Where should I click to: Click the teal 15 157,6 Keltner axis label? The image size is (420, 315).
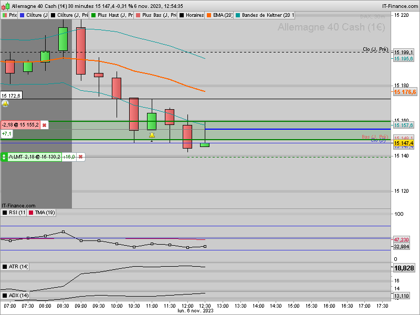[403, 125]
